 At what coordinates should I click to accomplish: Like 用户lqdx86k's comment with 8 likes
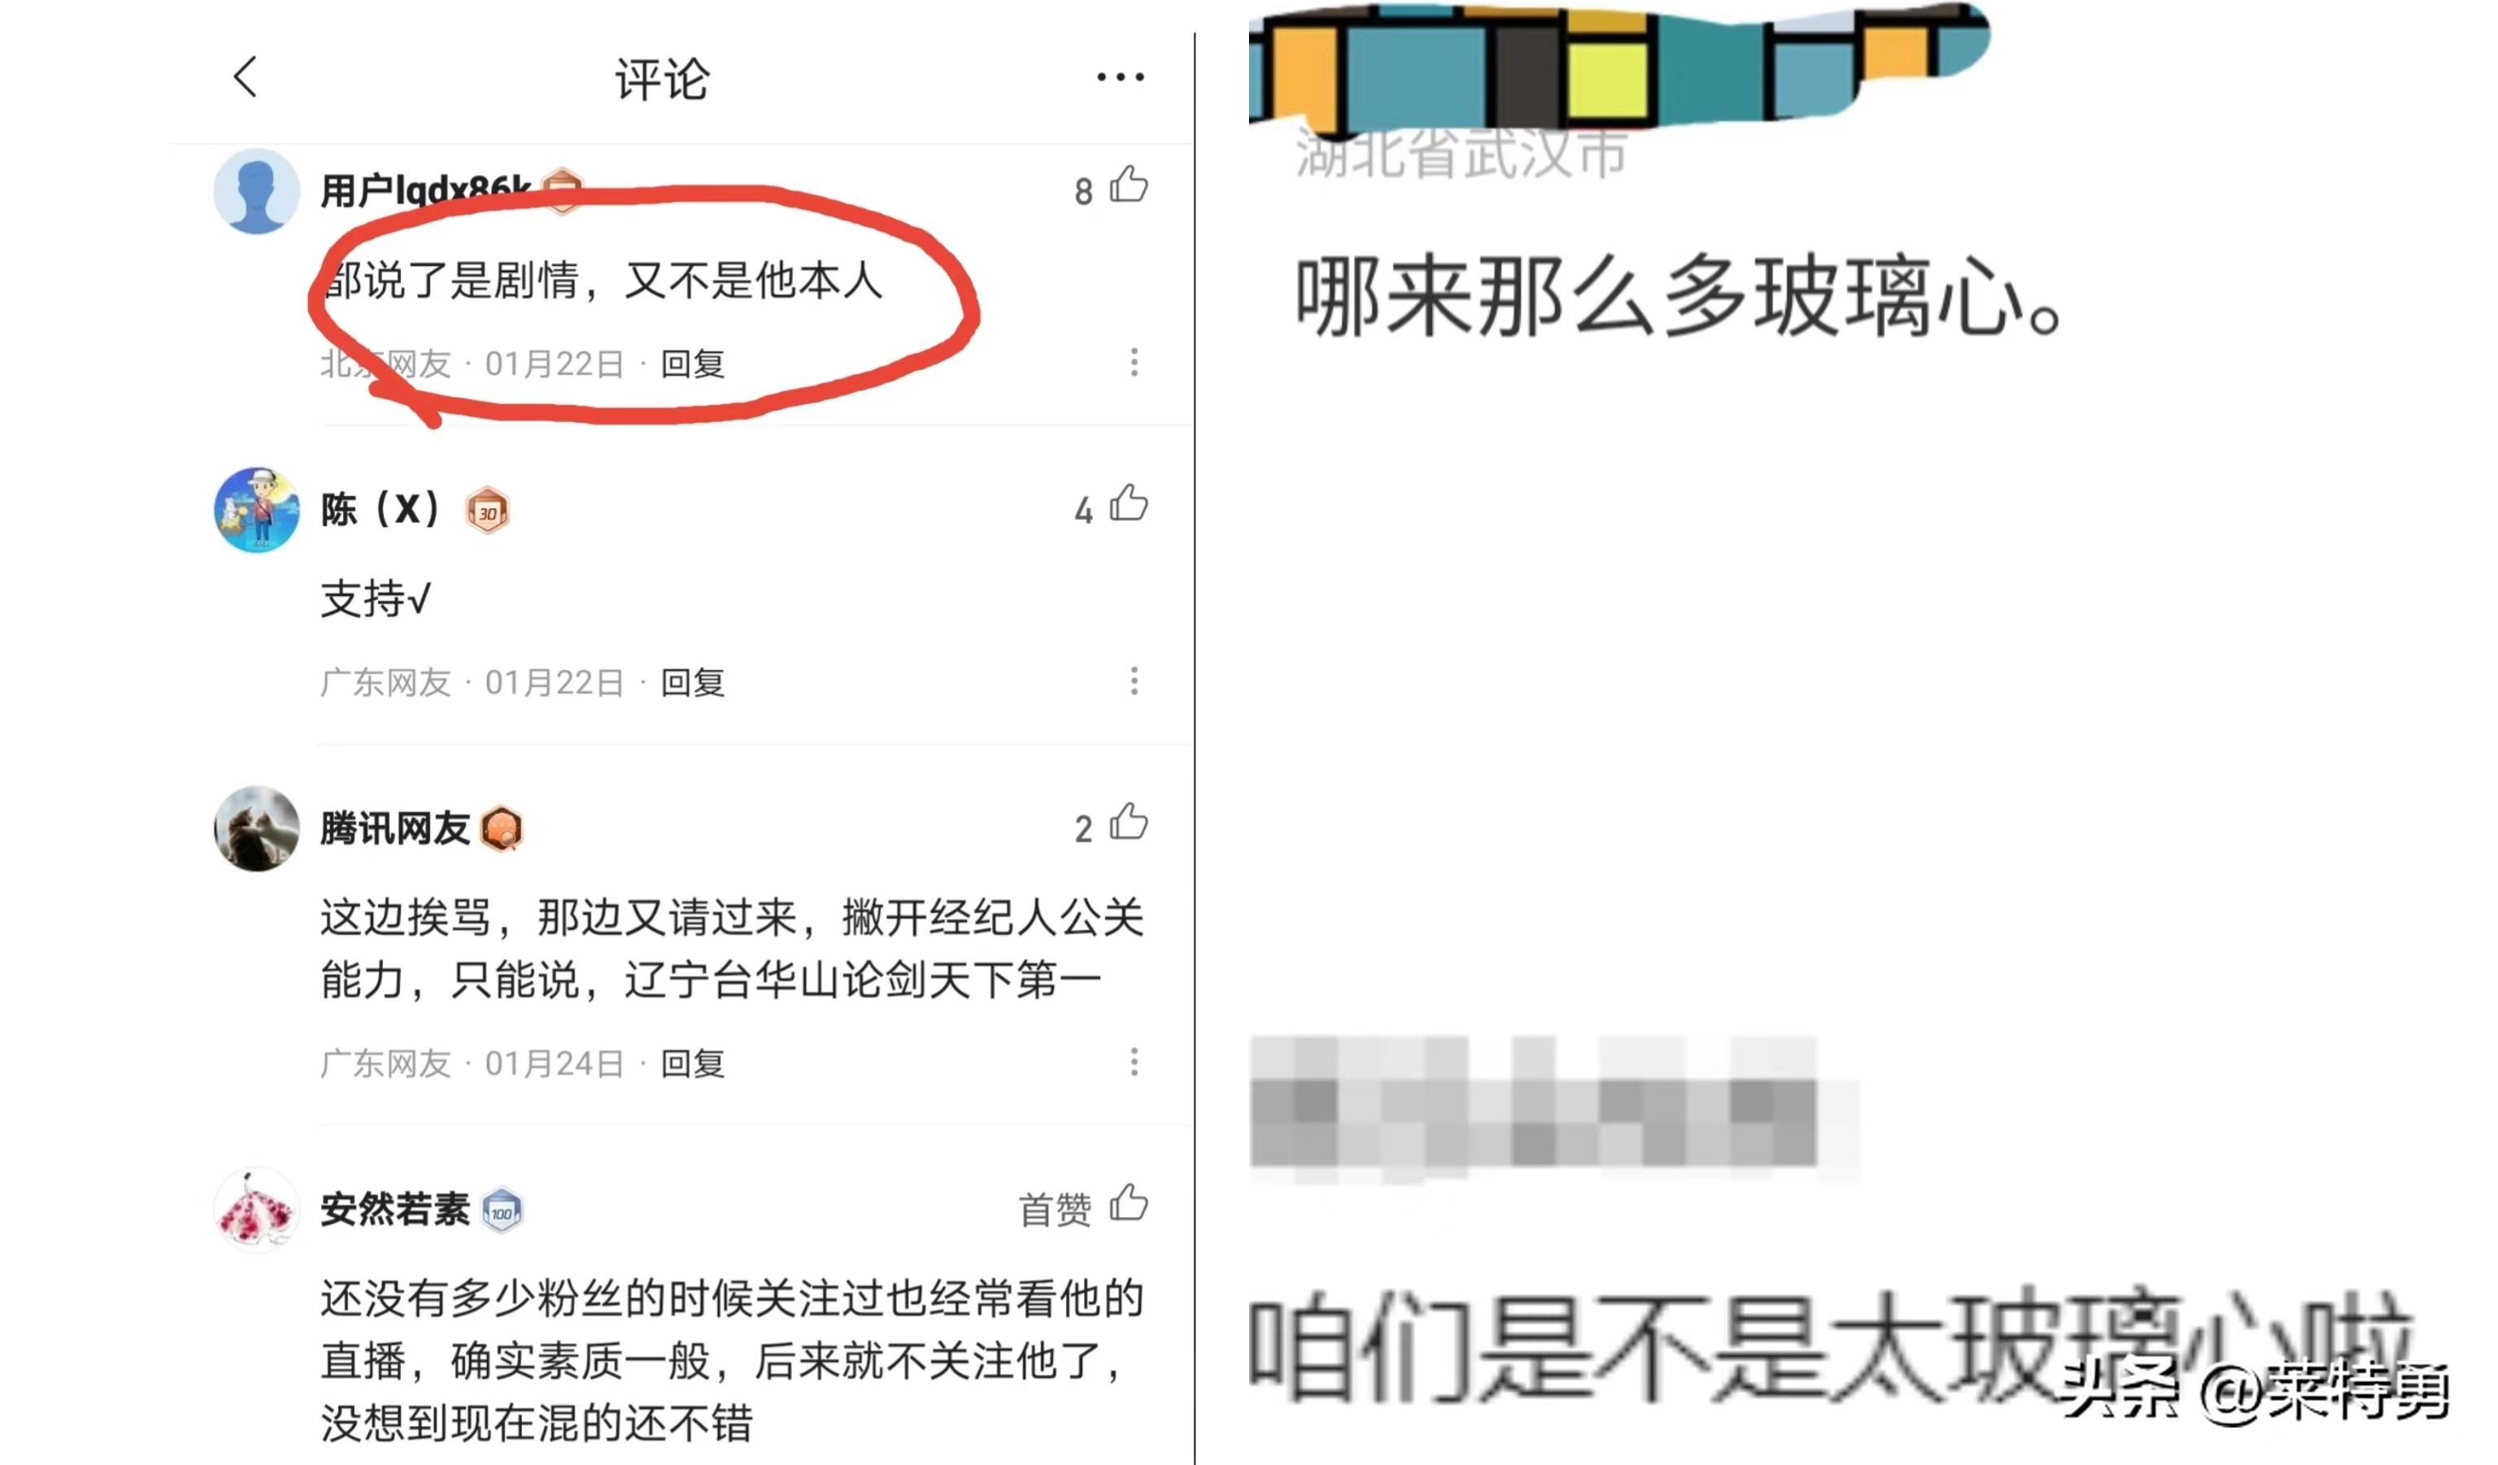tap(1129, 185)
